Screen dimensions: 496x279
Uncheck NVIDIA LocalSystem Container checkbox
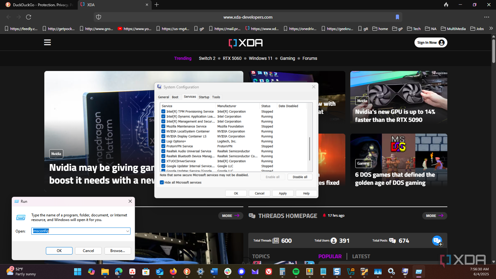pos(163,131)
